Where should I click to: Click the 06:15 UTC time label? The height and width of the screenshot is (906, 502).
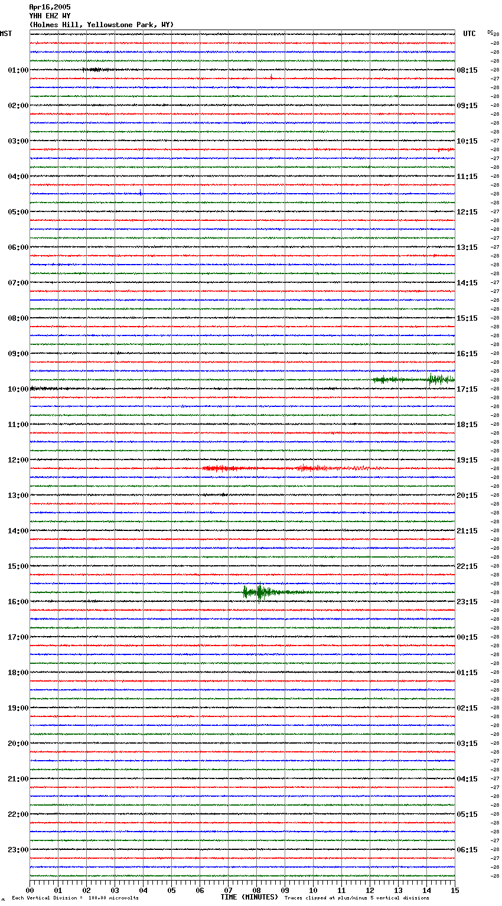[467, 850]
